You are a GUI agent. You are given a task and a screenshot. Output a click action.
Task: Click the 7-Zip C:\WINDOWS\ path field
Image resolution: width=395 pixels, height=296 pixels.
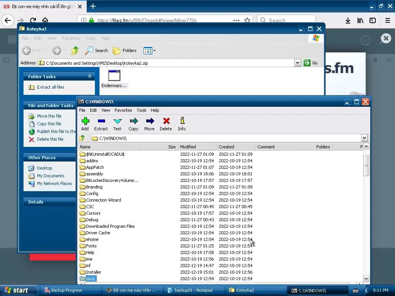[226, 138]
